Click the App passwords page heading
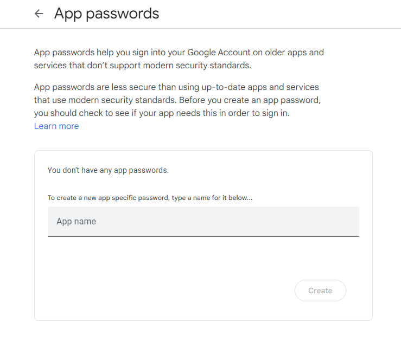The height and width of the screenshot is (342, 401). [106, 14]
